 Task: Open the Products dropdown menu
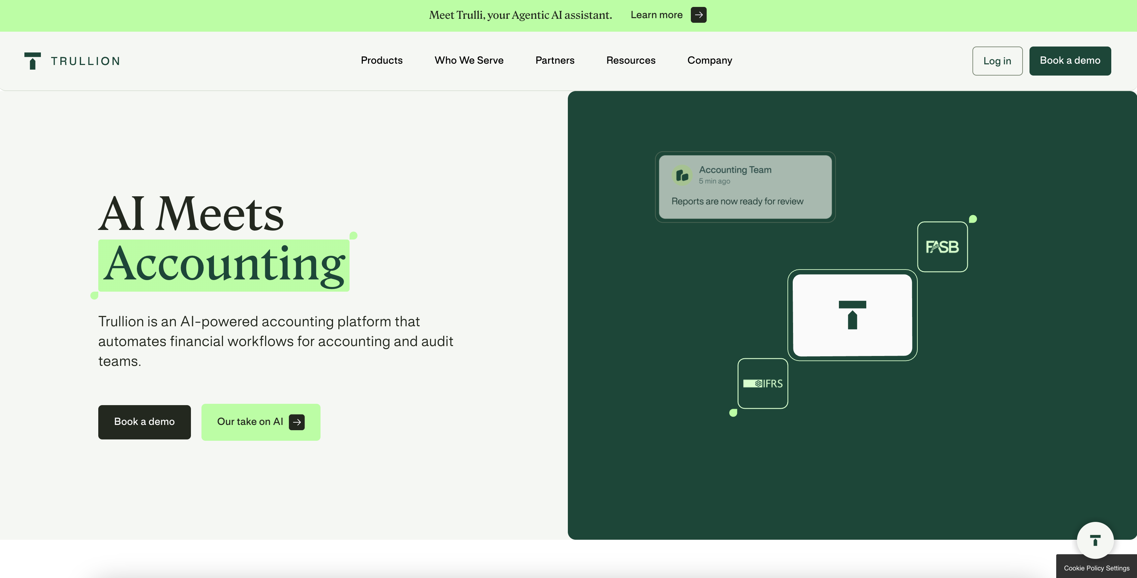[381, 60]
